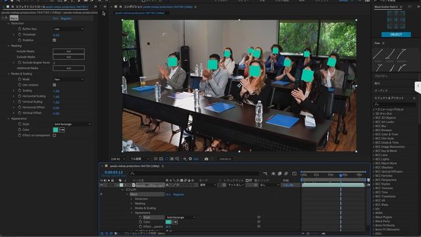Click Add button for Include Masks

coord(68,51)
